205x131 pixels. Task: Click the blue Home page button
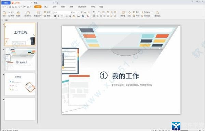pos(6,3)
